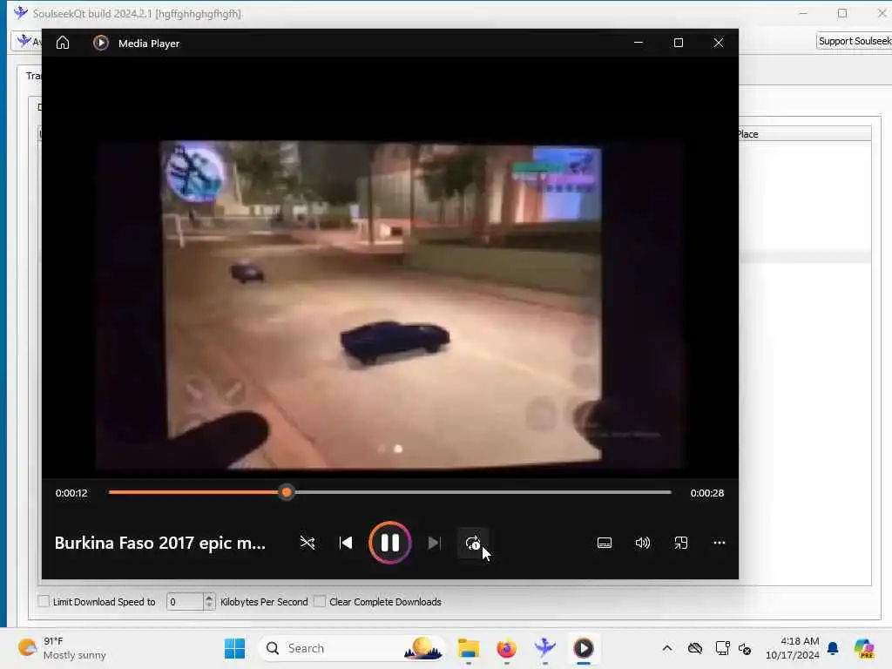Click the display/network tray icon
Viewport: 892px width, 669px height.
point(722,648)
